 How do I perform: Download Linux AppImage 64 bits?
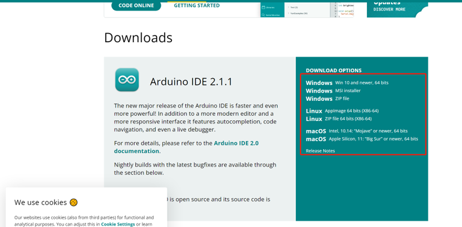342,111
